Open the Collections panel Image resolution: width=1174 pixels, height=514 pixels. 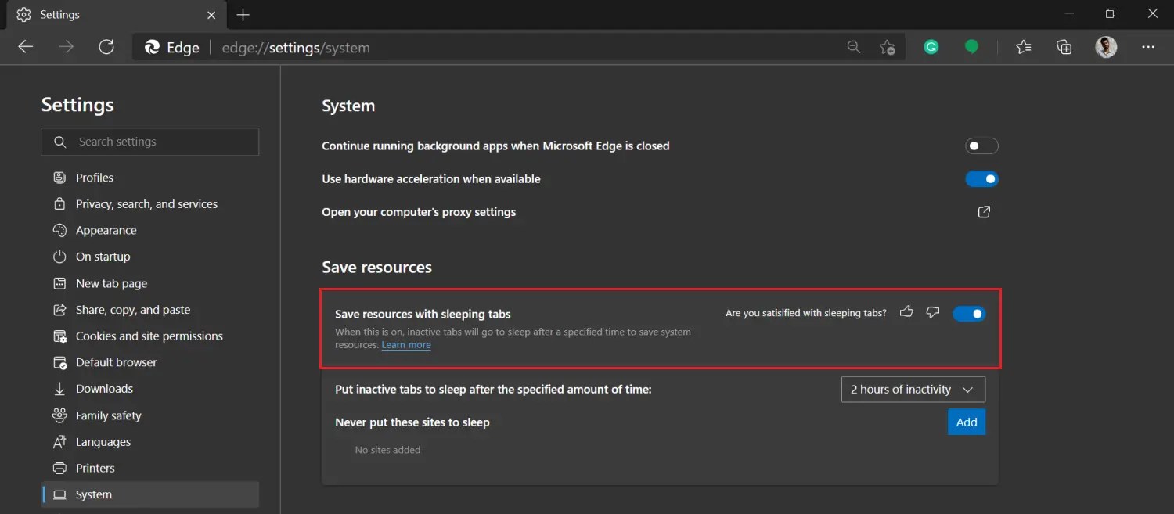[1064, 47]
